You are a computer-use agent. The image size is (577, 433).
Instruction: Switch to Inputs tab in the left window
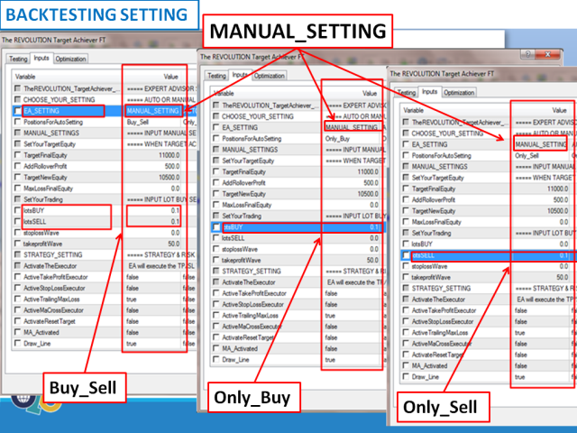pos(41,58)
